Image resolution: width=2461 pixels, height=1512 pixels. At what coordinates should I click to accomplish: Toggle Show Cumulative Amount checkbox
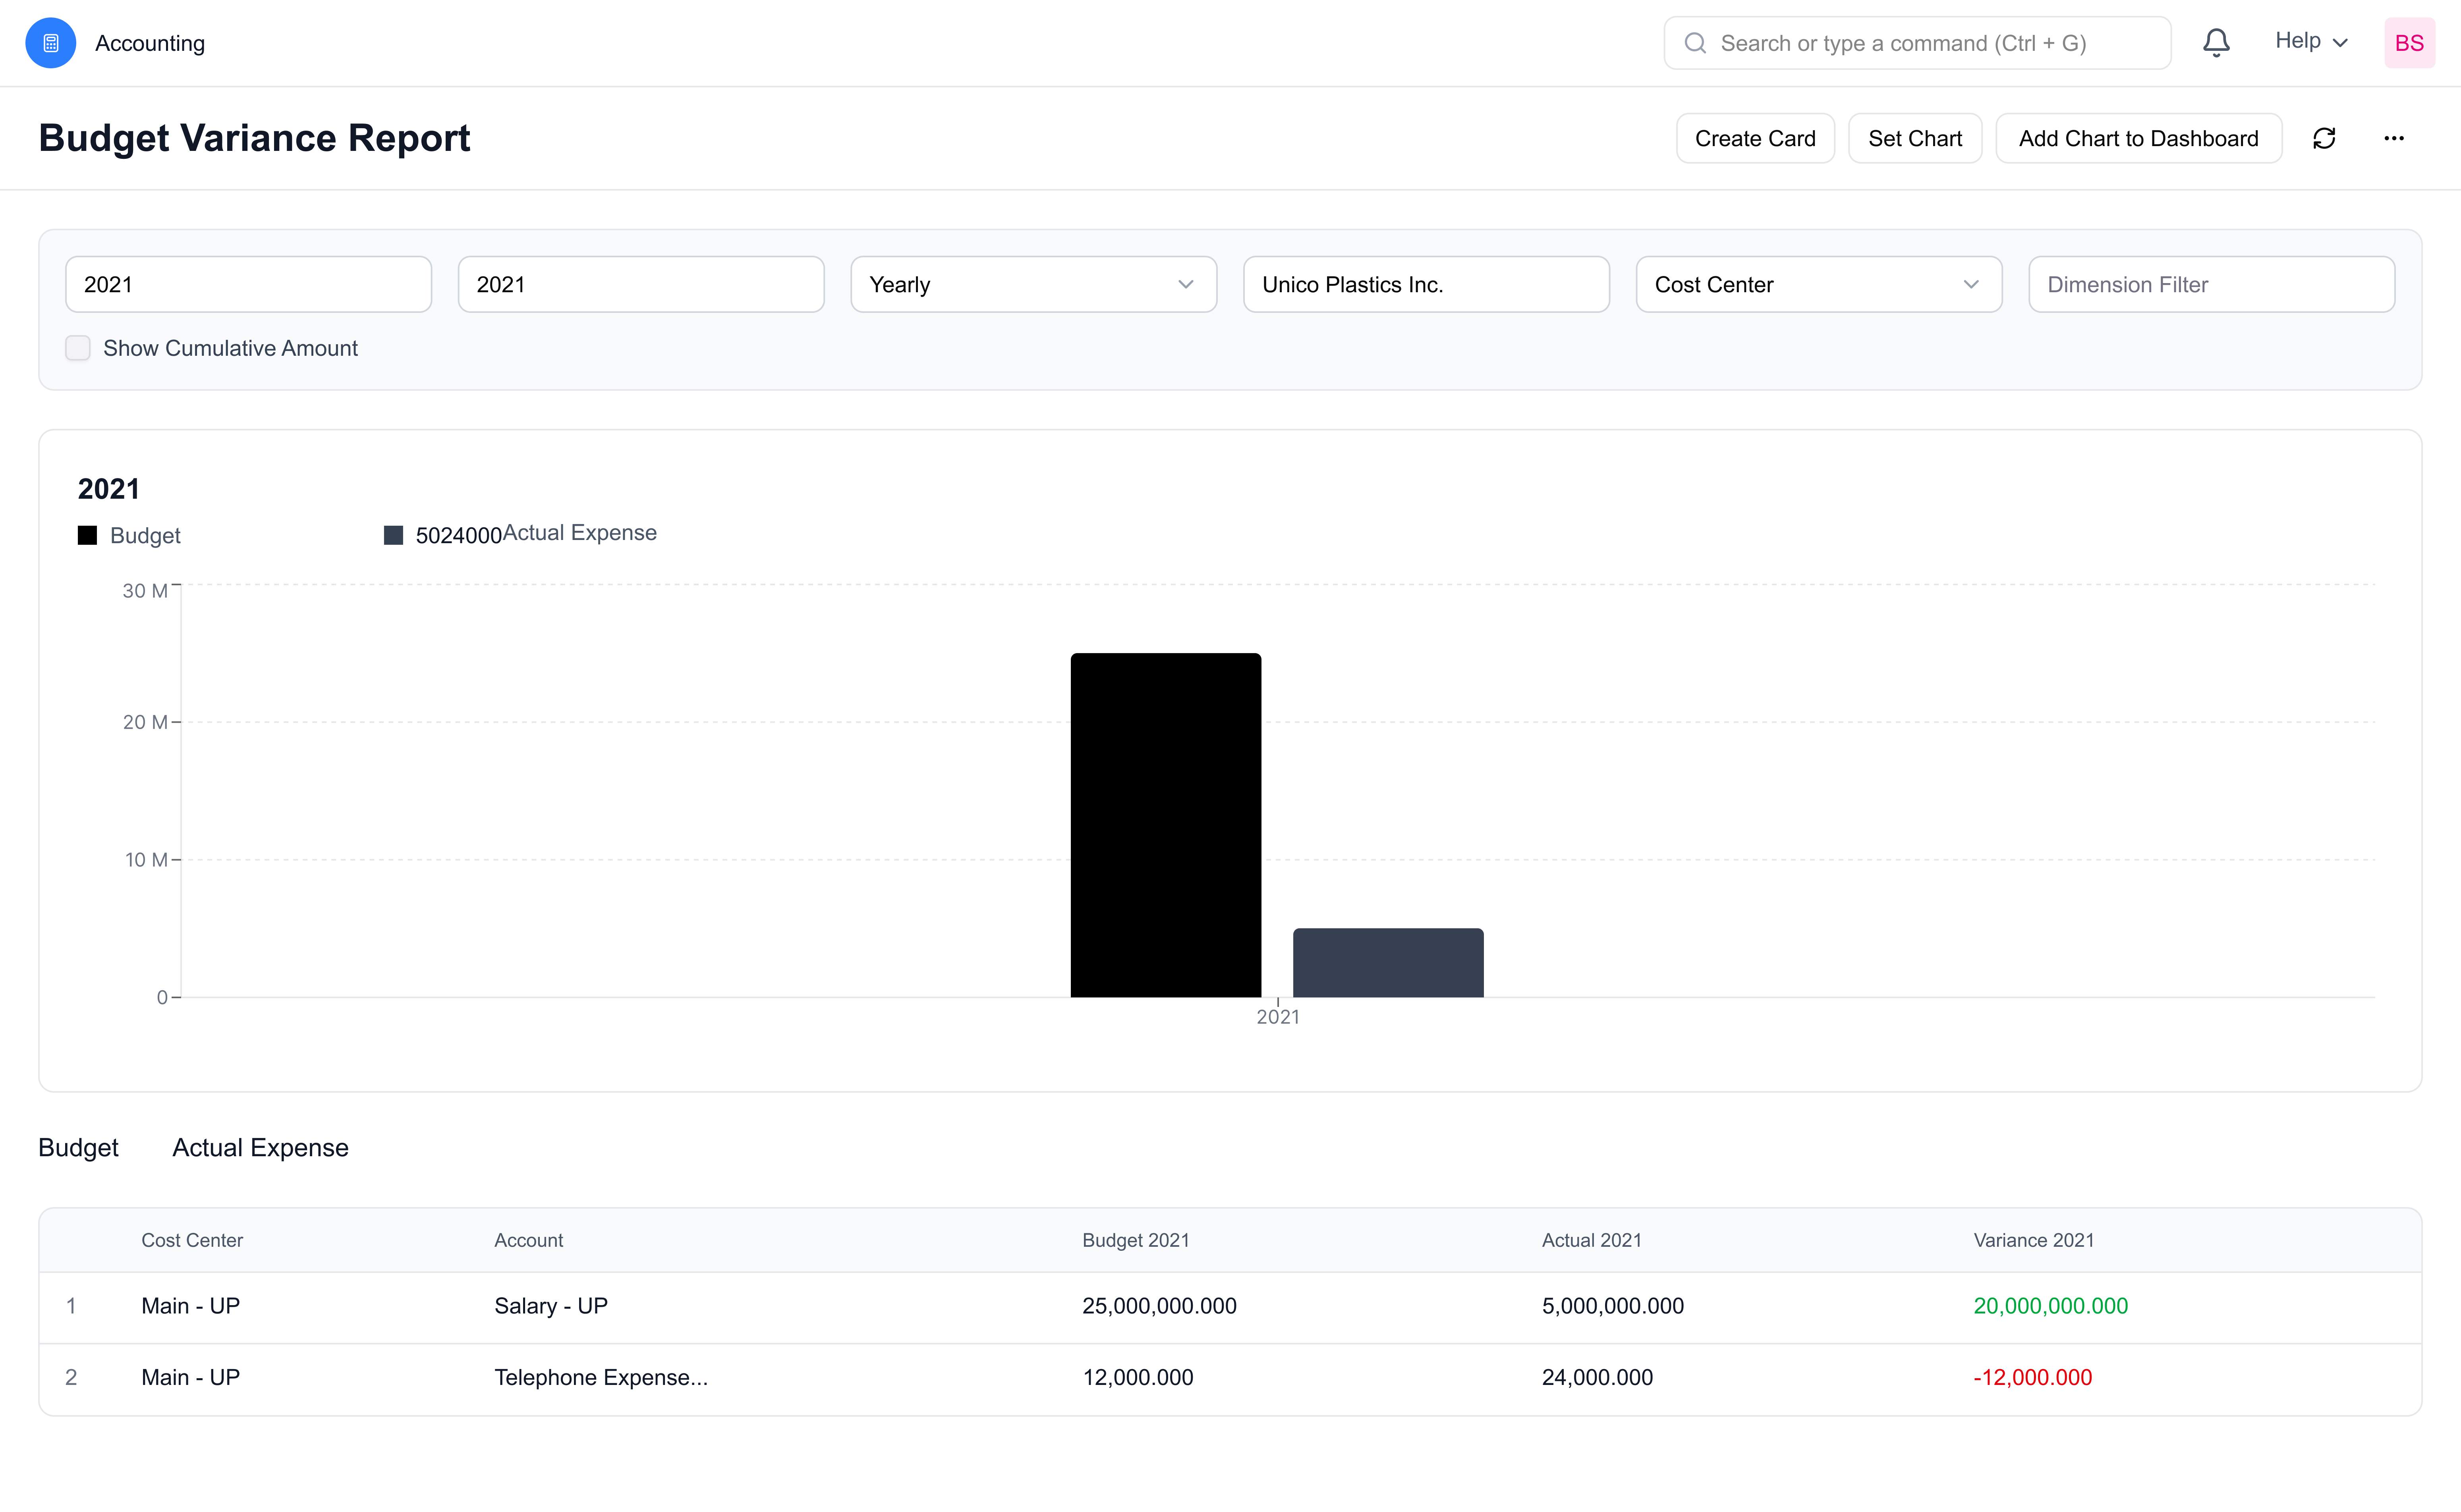coord(78,348)
